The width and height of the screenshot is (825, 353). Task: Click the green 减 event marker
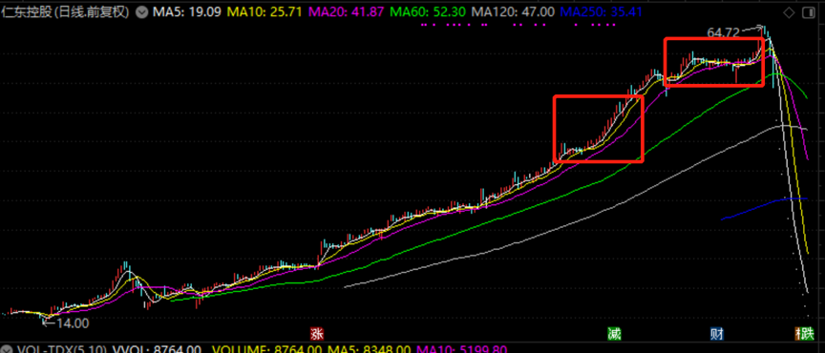[x=613, y=334]
